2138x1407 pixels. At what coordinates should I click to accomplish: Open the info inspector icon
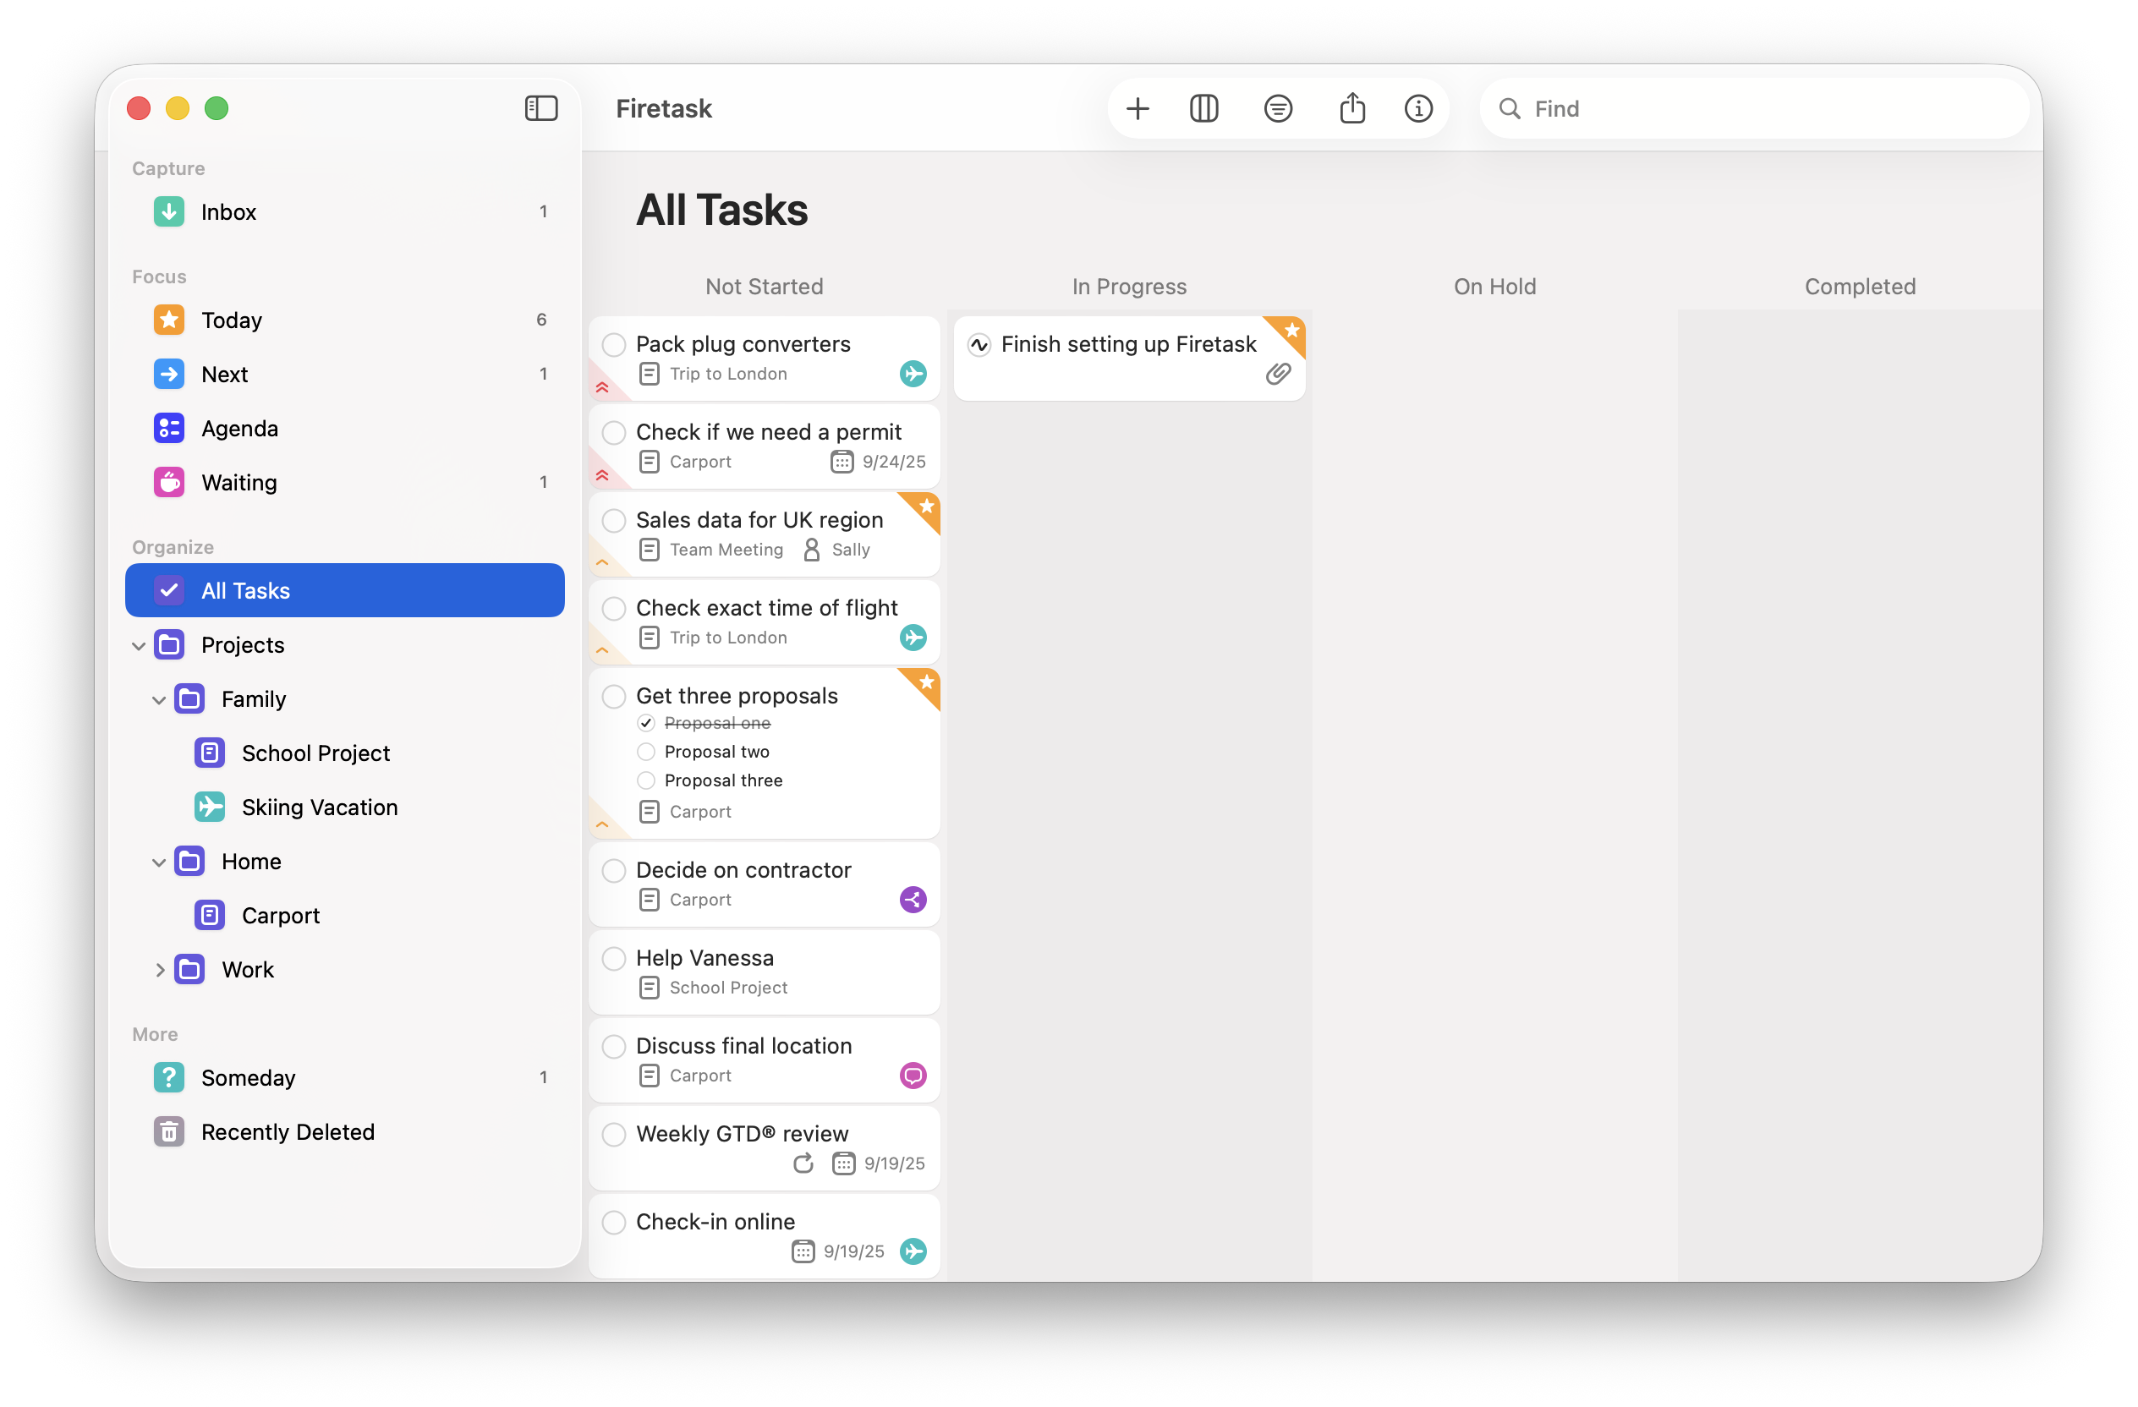1417,108
